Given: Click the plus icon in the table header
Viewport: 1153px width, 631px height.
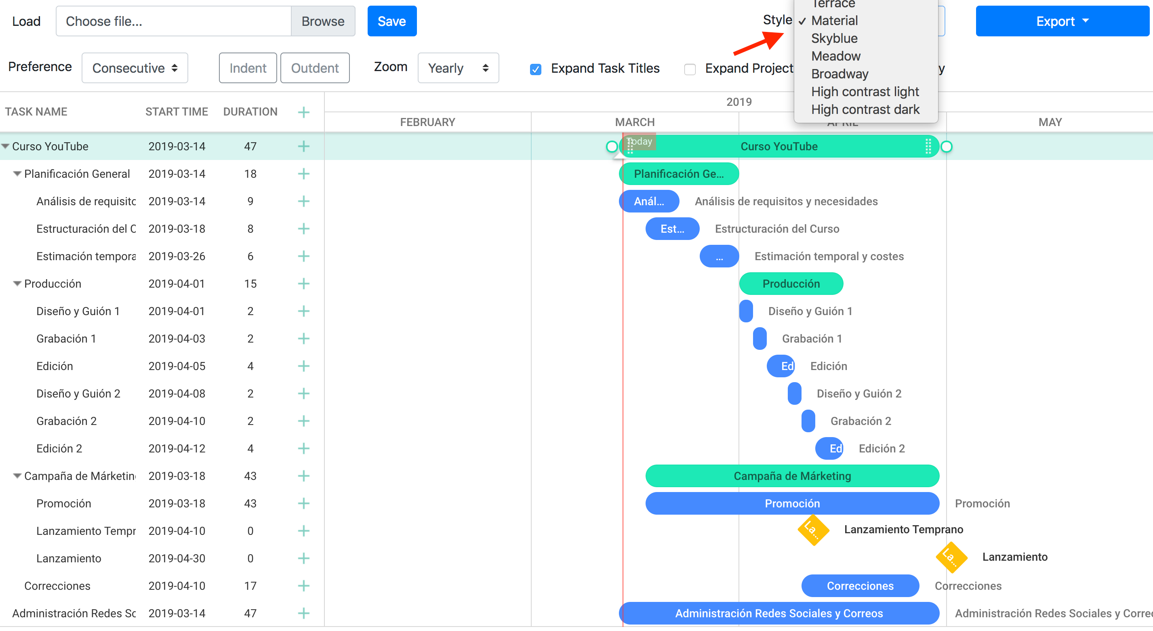Looking at the screenshot, I should coord(303,112).
